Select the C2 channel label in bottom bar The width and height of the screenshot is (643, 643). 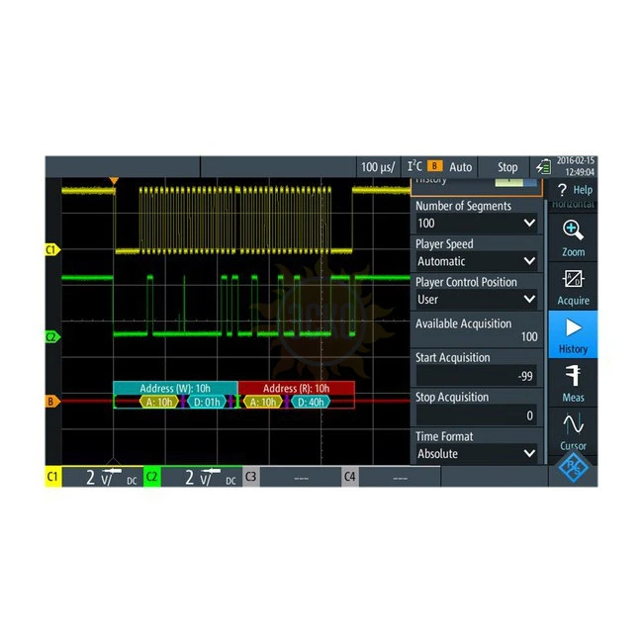coord(151,477)
